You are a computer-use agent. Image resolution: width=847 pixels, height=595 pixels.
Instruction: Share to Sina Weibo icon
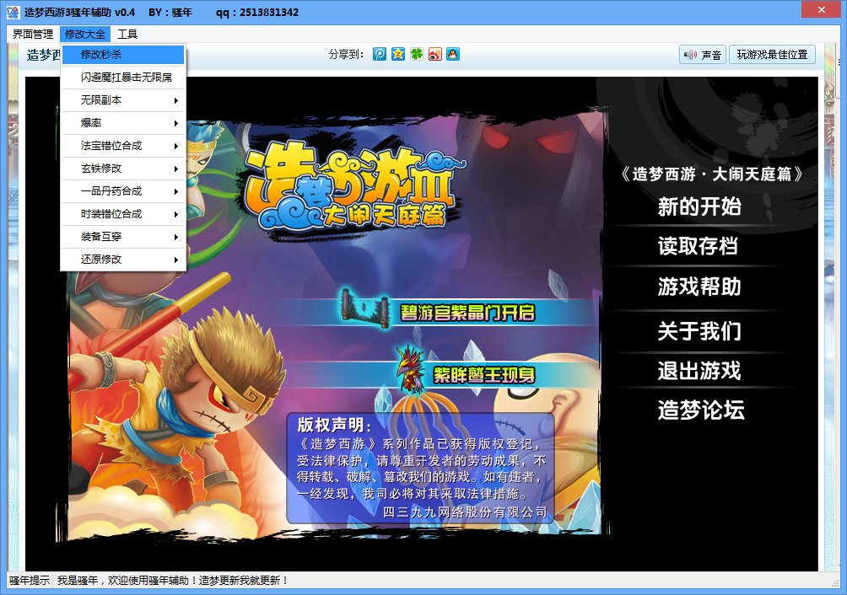(434, 54)
